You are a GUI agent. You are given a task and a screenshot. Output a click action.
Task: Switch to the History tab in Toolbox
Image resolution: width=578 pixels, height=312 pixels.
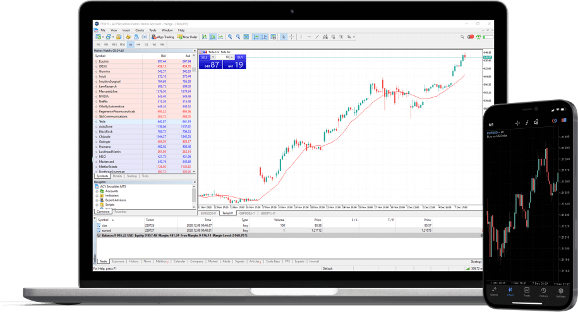(134, 261)
